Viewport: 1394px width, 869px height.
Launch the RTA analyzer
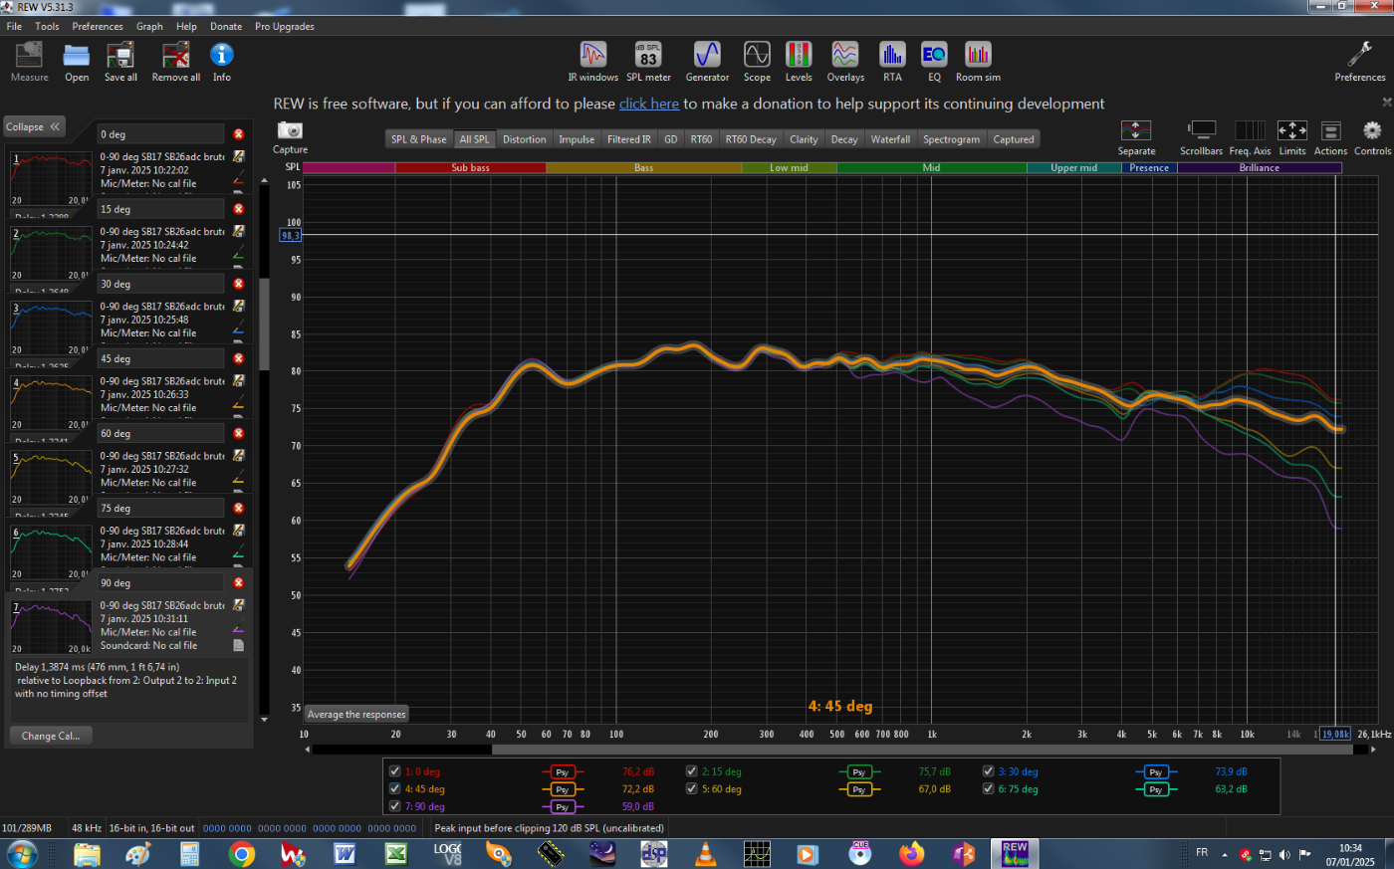[892, 61]
